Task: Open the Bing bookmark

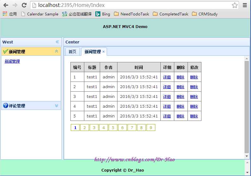Action: pyautogui.click(x=103, y=14)
